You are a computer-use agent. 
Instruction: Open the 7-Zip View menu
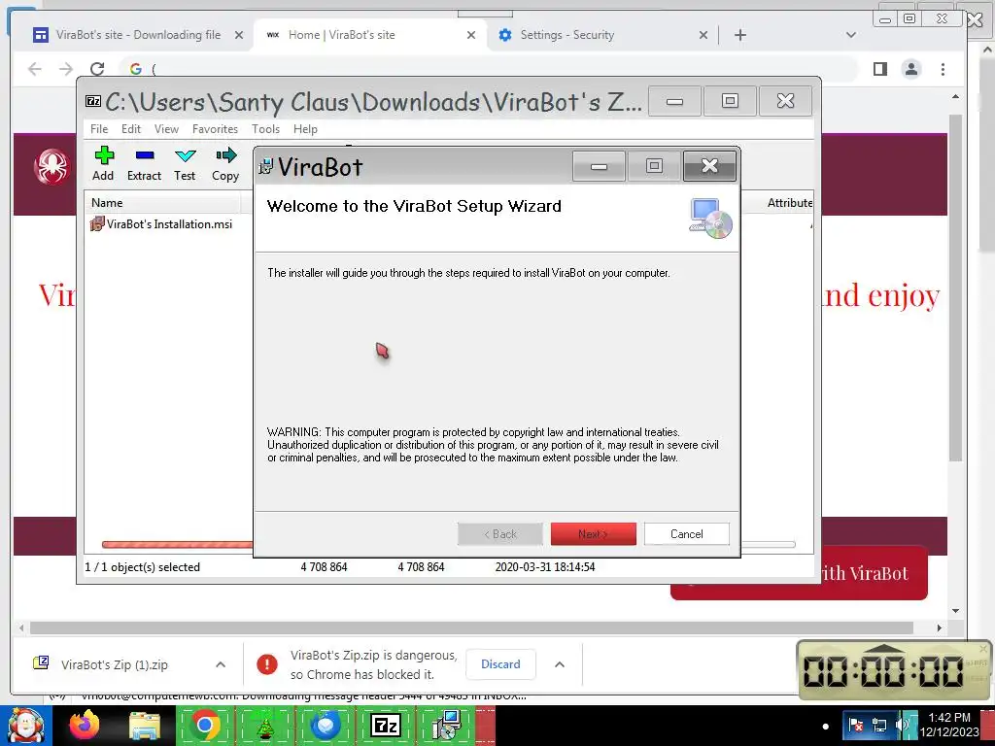coord(166,129)
